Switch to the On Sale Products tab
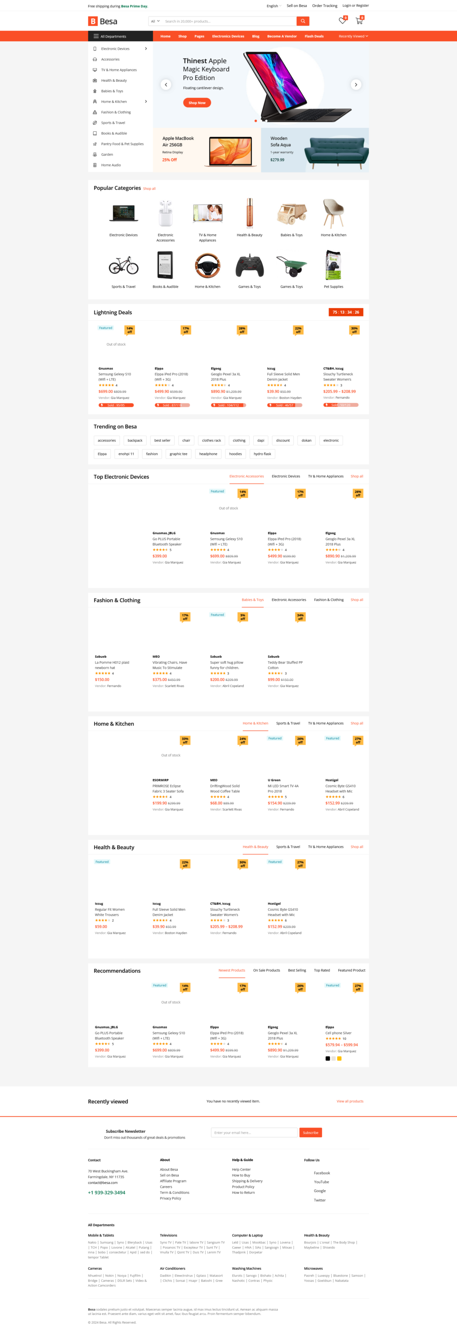The image size is (457, 1337). tap(266, 970)
